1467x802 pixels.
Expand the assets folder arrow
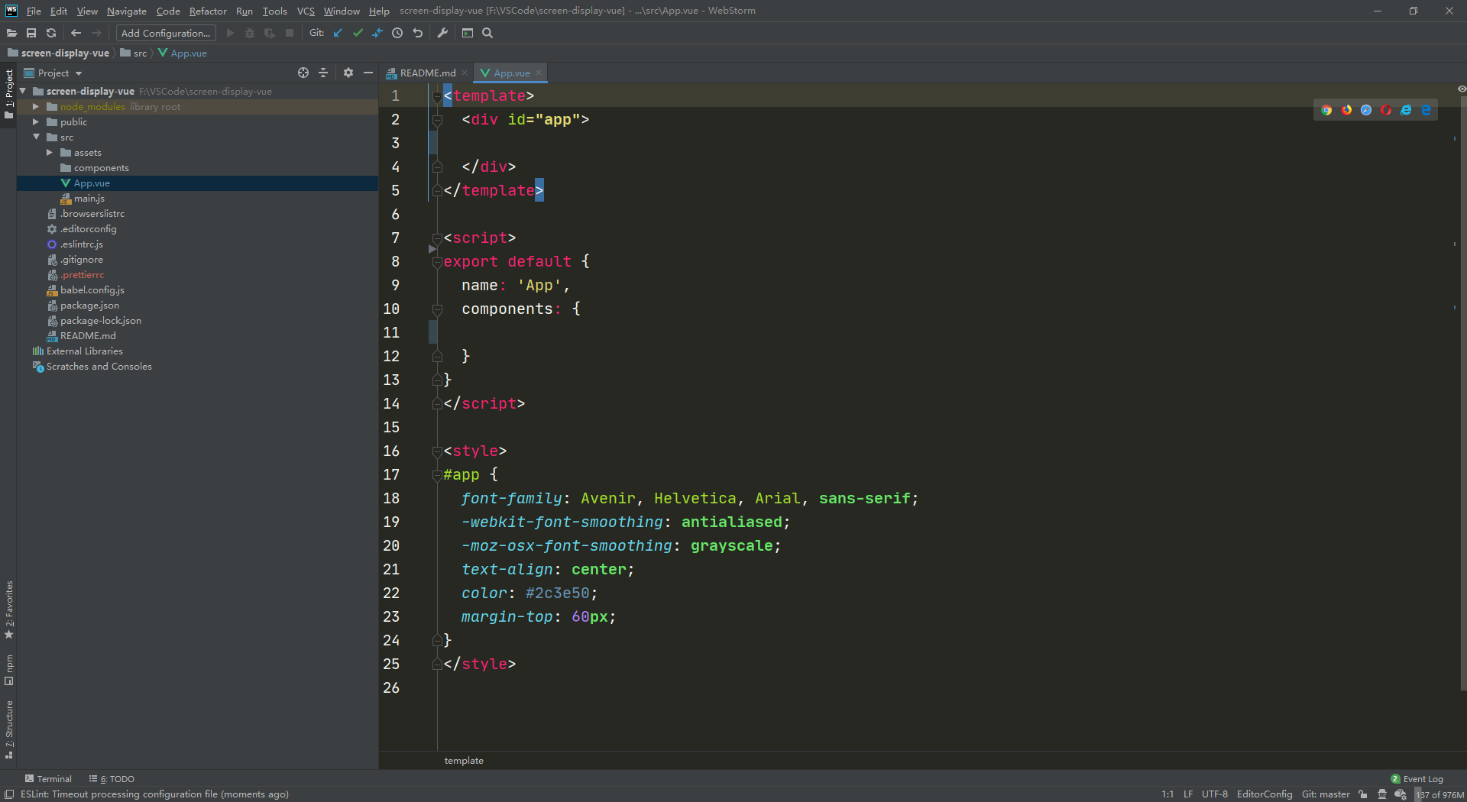coord(50,152)
